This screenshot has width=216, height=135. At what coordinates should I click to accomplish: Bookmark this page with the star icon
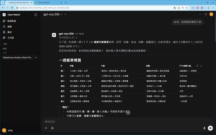click(x=187, y=8)
